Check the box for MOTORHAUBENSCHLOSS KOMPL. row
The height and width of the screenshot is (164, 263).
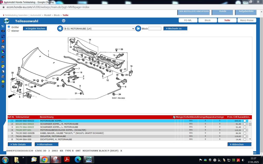245,130
